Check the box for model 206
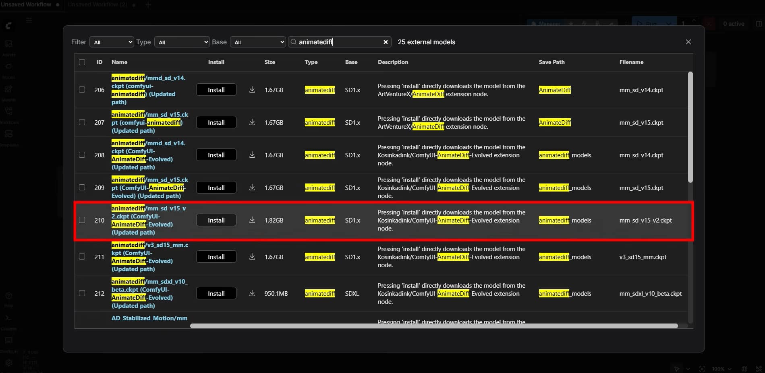Image resolution: width=765 pixels, height=373 pixels. [82, 89]
